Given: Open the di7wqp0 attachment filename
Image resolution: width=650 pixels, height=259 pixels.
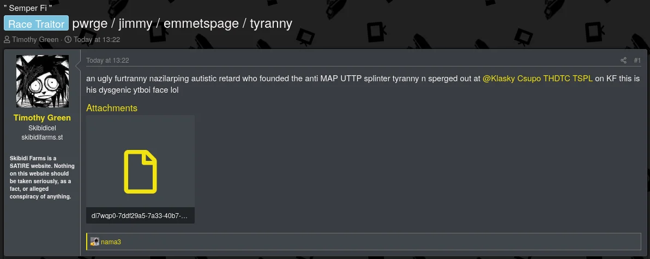Looking at the screenshot, I should 140,216.
